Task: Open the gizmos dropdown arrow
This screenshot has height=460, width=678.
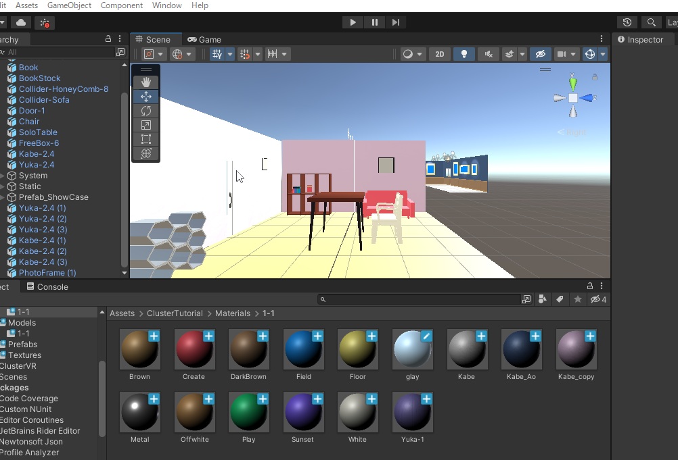Action: click(603, 54)
